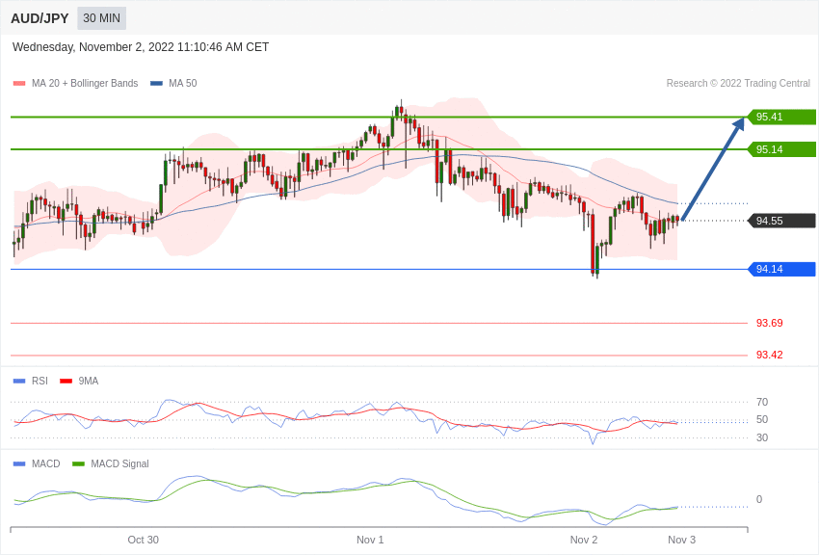Screen dimensions: 819x555
Task: Click the 95.41 resistance price tag
Action: pyautogui.click(x=782, y=117)
